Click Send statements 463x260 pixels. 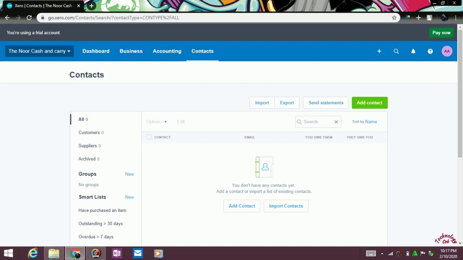click(x=326, y=103)
